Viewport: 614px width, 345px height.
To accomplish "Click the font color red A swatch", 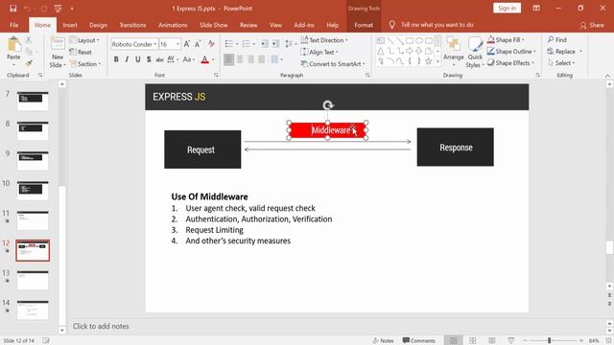I will (x=204, y=59).
